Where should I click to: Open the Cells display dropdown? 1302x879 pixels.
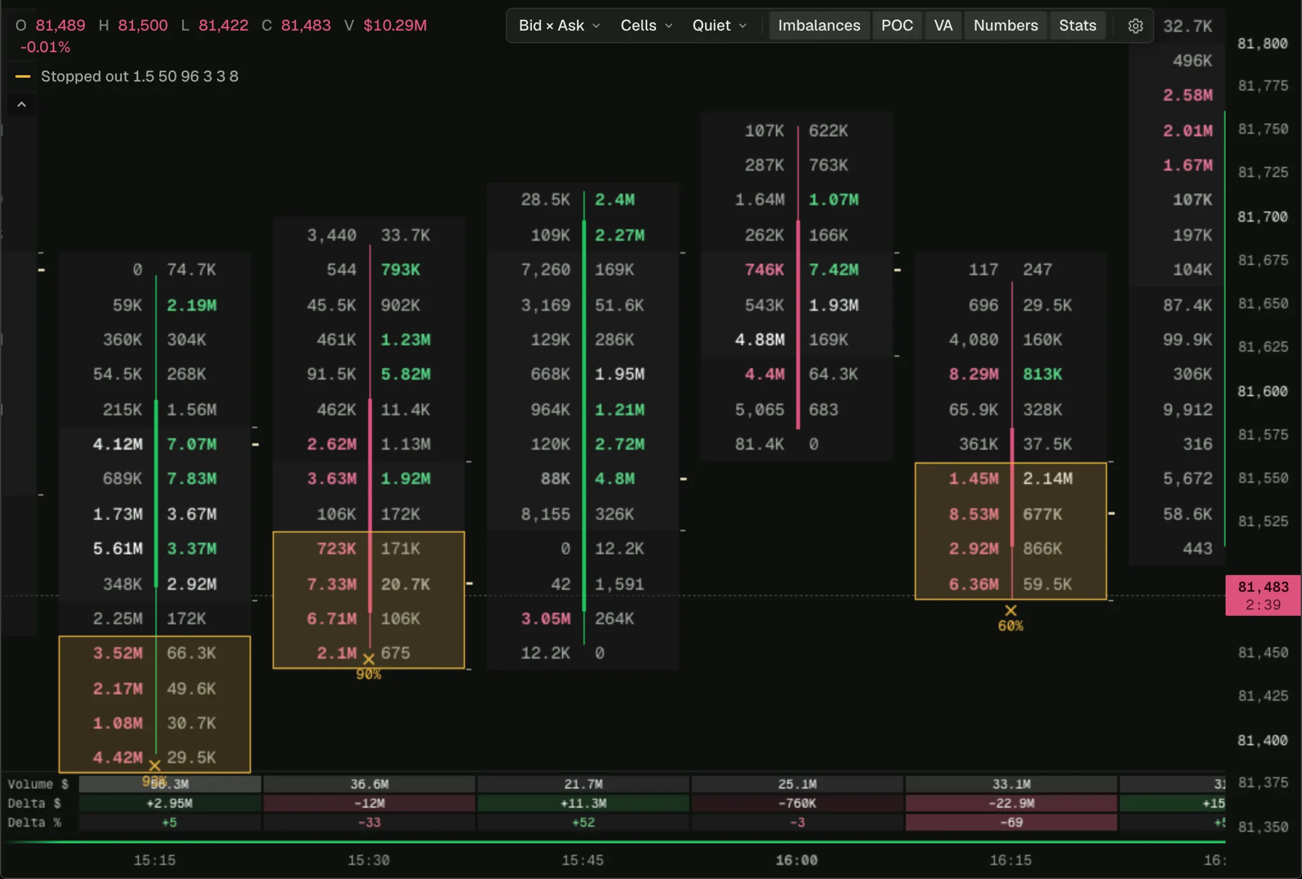click(x=647, y=25)
